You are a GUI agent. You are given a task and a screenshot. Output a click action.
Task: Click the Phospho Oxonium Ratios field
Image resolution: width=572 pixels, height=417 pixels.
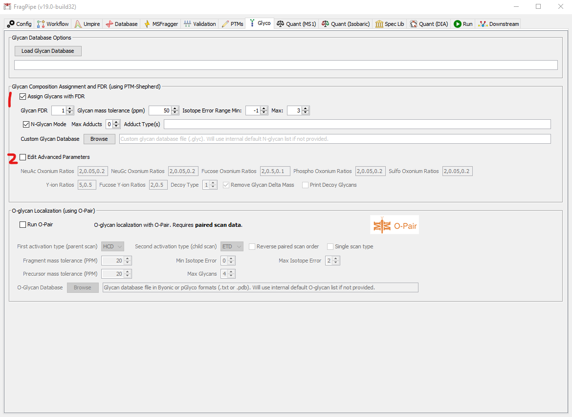click(370, 171)
